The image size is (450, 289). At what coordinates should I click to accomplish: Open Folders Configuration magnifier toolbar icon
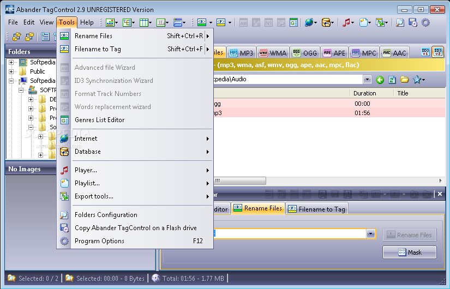click(400, 22)
